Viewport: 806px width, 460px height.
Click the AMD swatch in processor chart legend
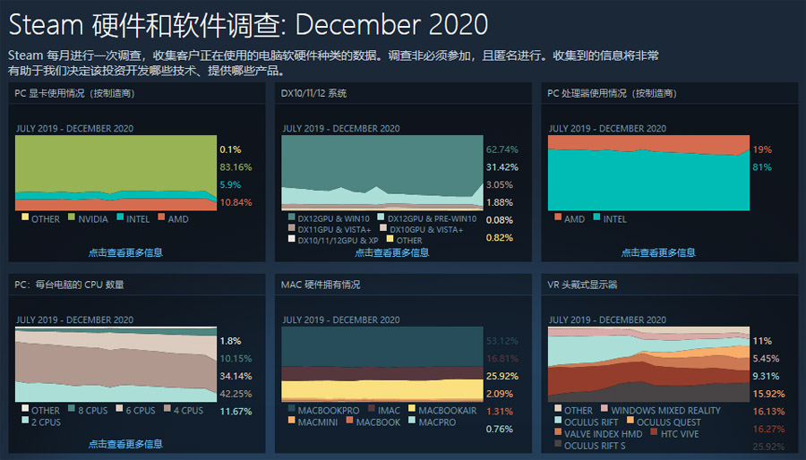558,217
